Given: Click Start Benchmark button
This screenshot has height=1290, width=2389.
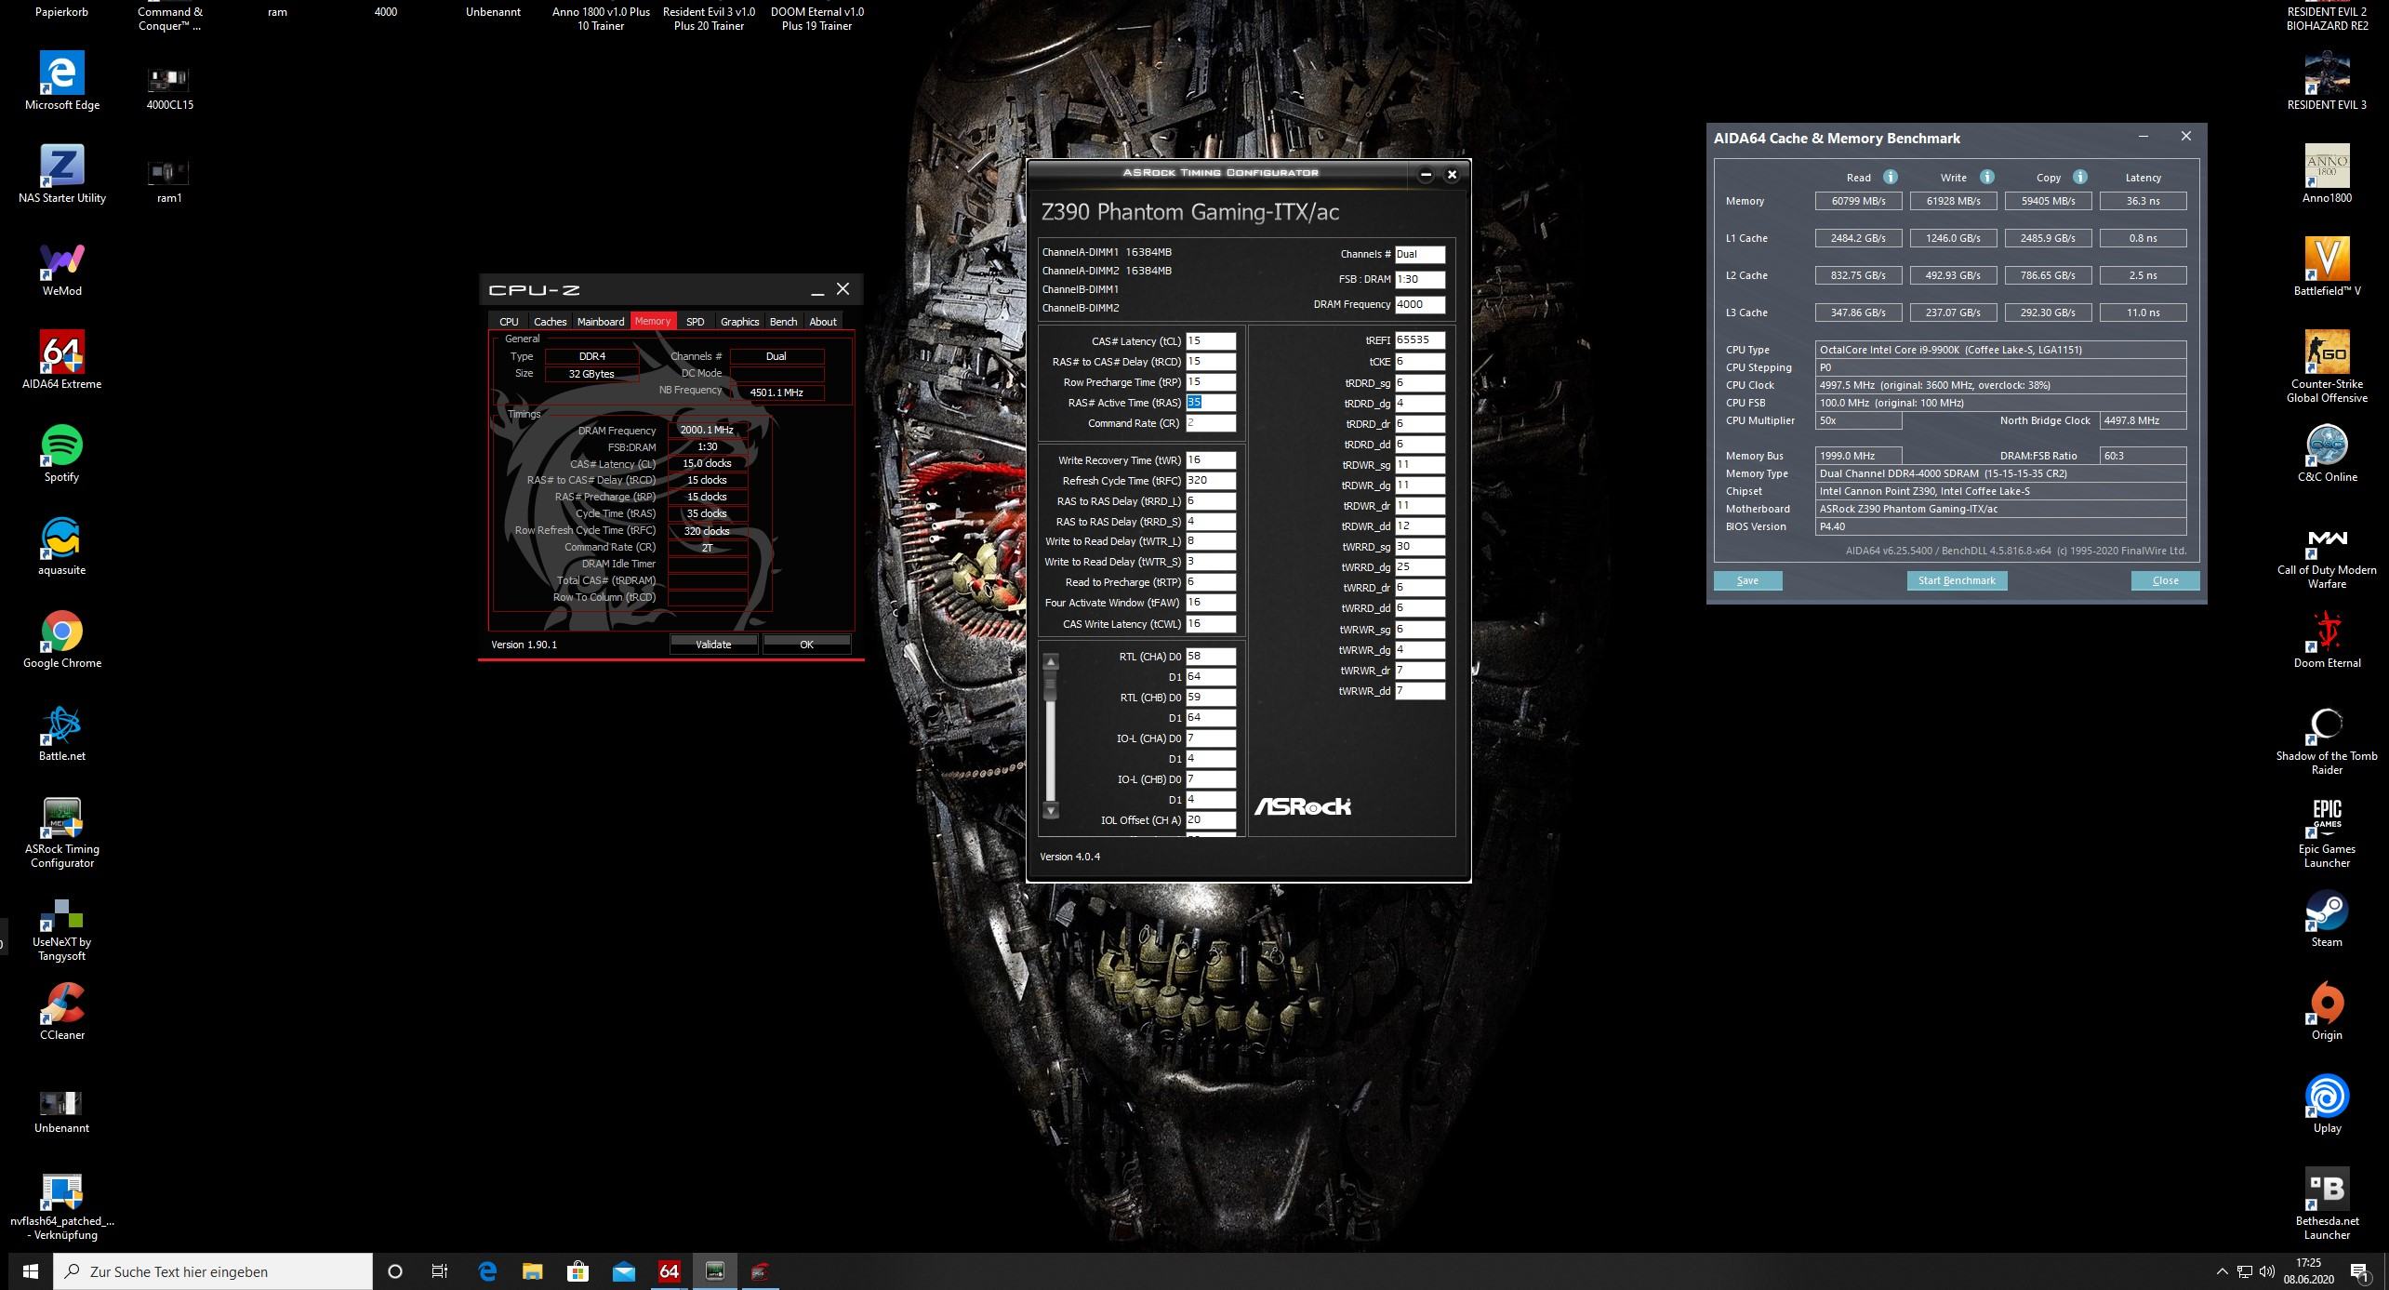Looking at the screenshot, I should (x=1957, y=580).
